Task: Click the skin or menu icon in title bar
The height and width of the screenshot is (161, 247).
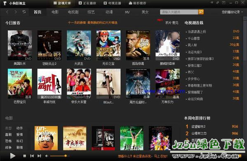Action: click(x=223, y=2)
